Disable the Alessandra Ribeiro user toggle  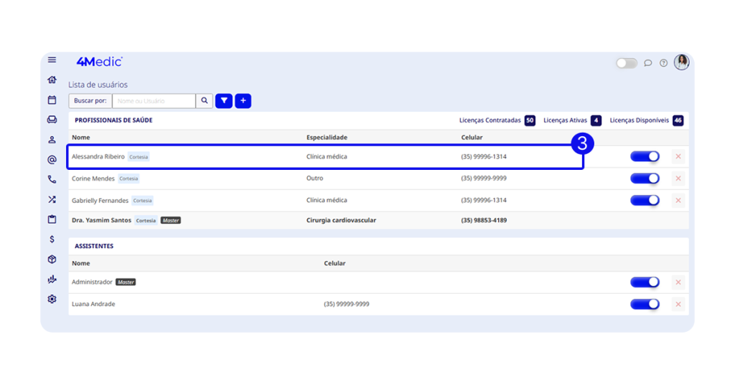645,157
